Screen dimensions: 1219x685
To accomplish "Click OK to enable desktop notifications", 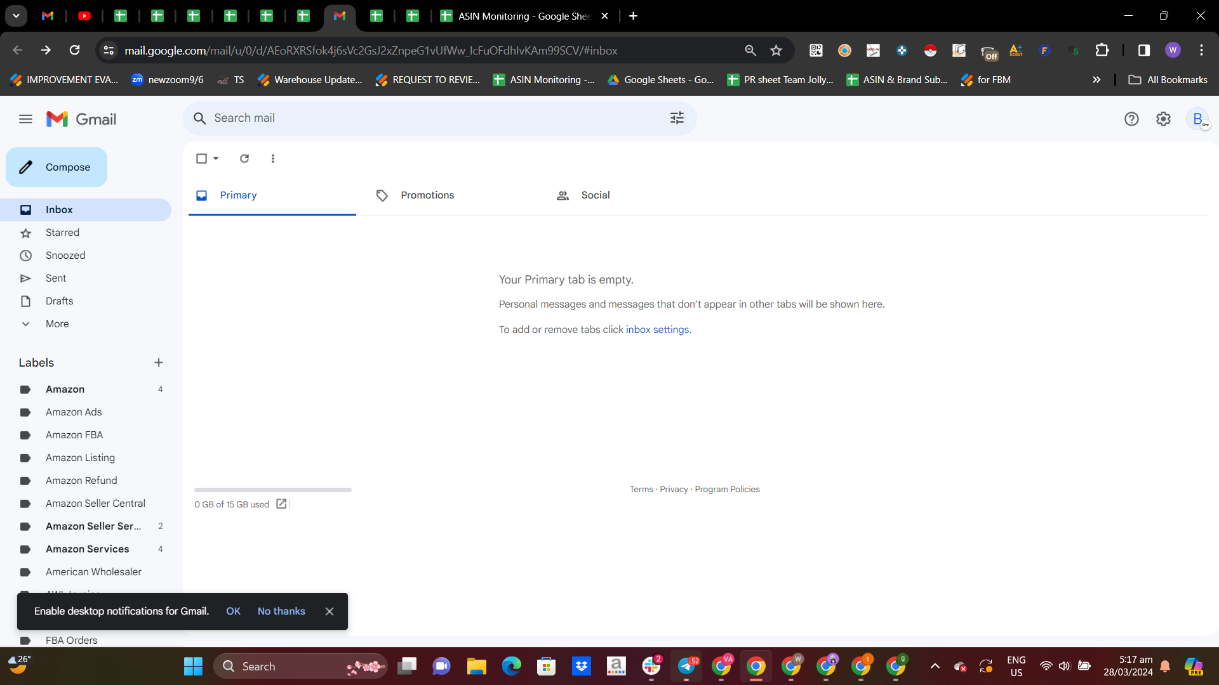I will coord(233,611).
